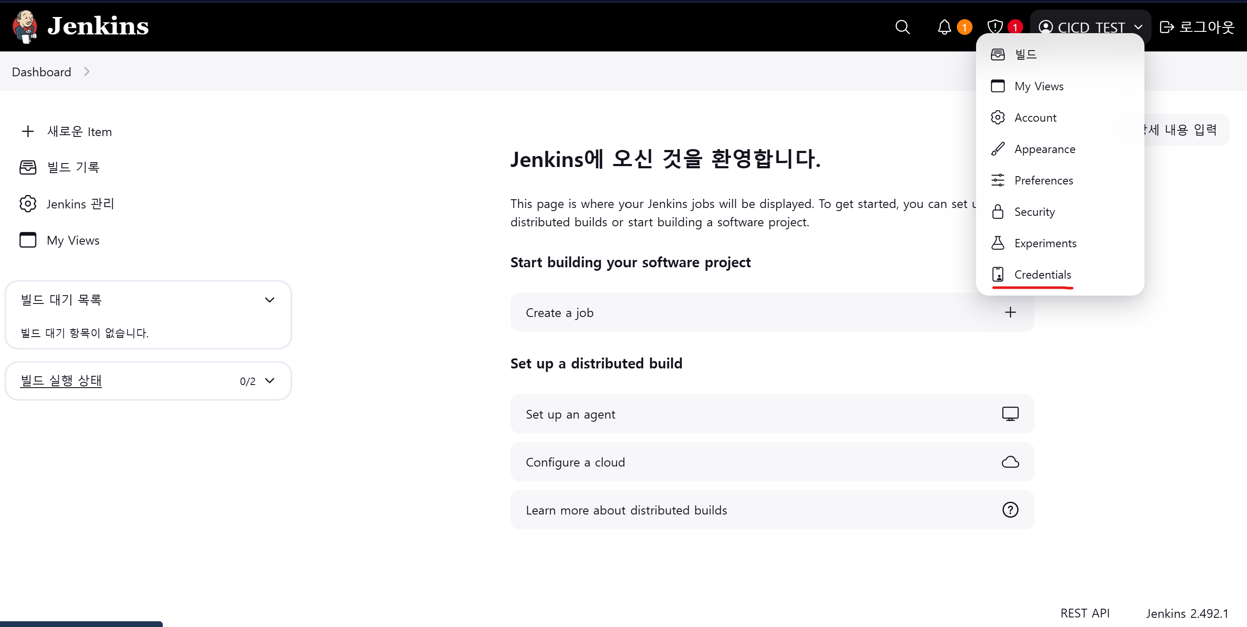1247x627 pixels.
Task: Collapse the 빌드 실행 상태 panel chevron
Action: 270,381
